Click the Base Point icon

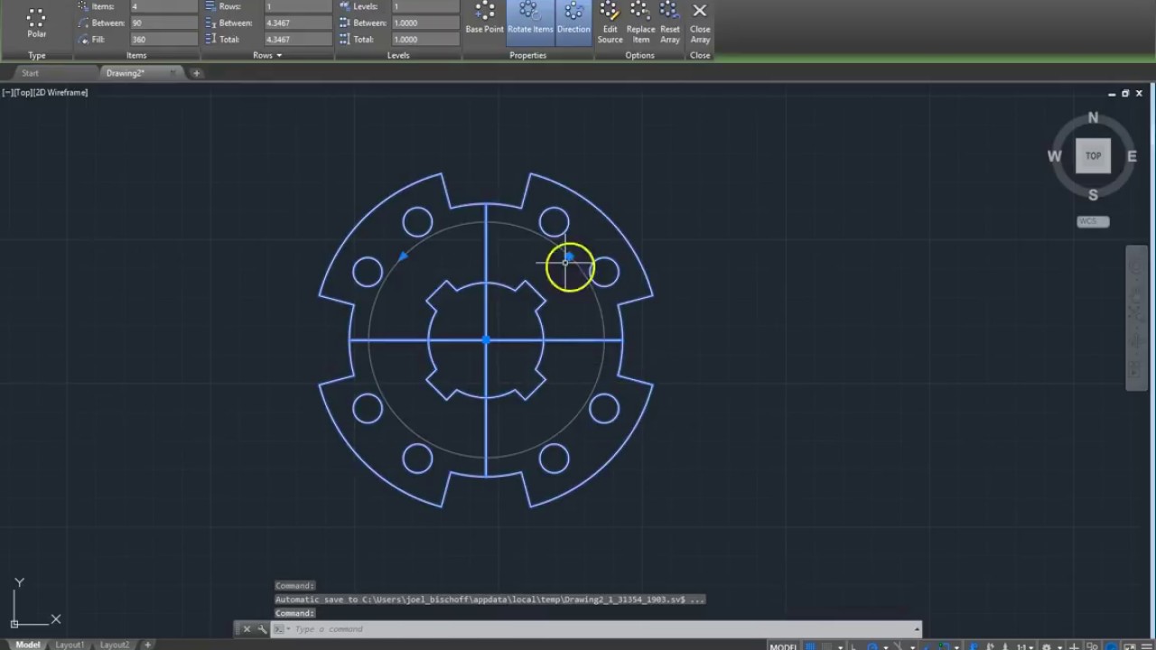point(484,19)
